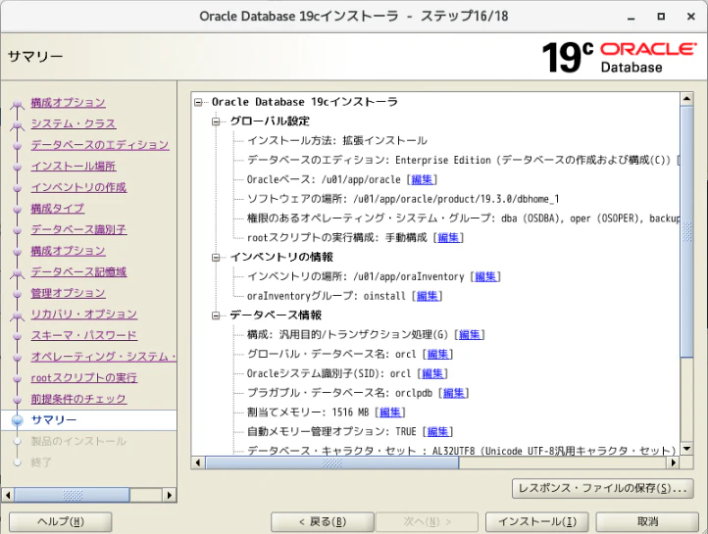Edit プラガブル・データベース名 orclpdb link
This screenshot has width=708, height=534.
[454, 393]
